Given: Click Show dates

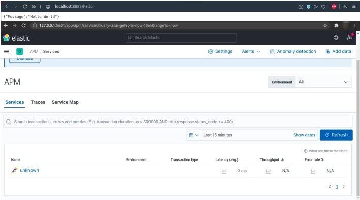Looking at the screenshot, I should 304,135.
